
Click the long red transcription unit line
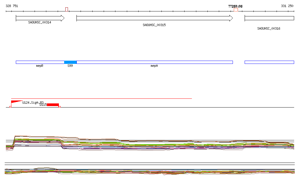point(101,98)
